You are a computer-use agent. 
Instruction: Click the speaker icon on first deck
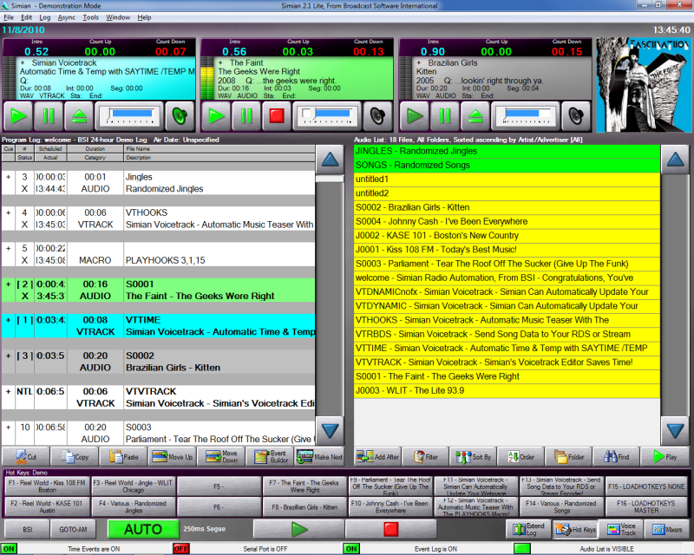(x=180, y=115)
